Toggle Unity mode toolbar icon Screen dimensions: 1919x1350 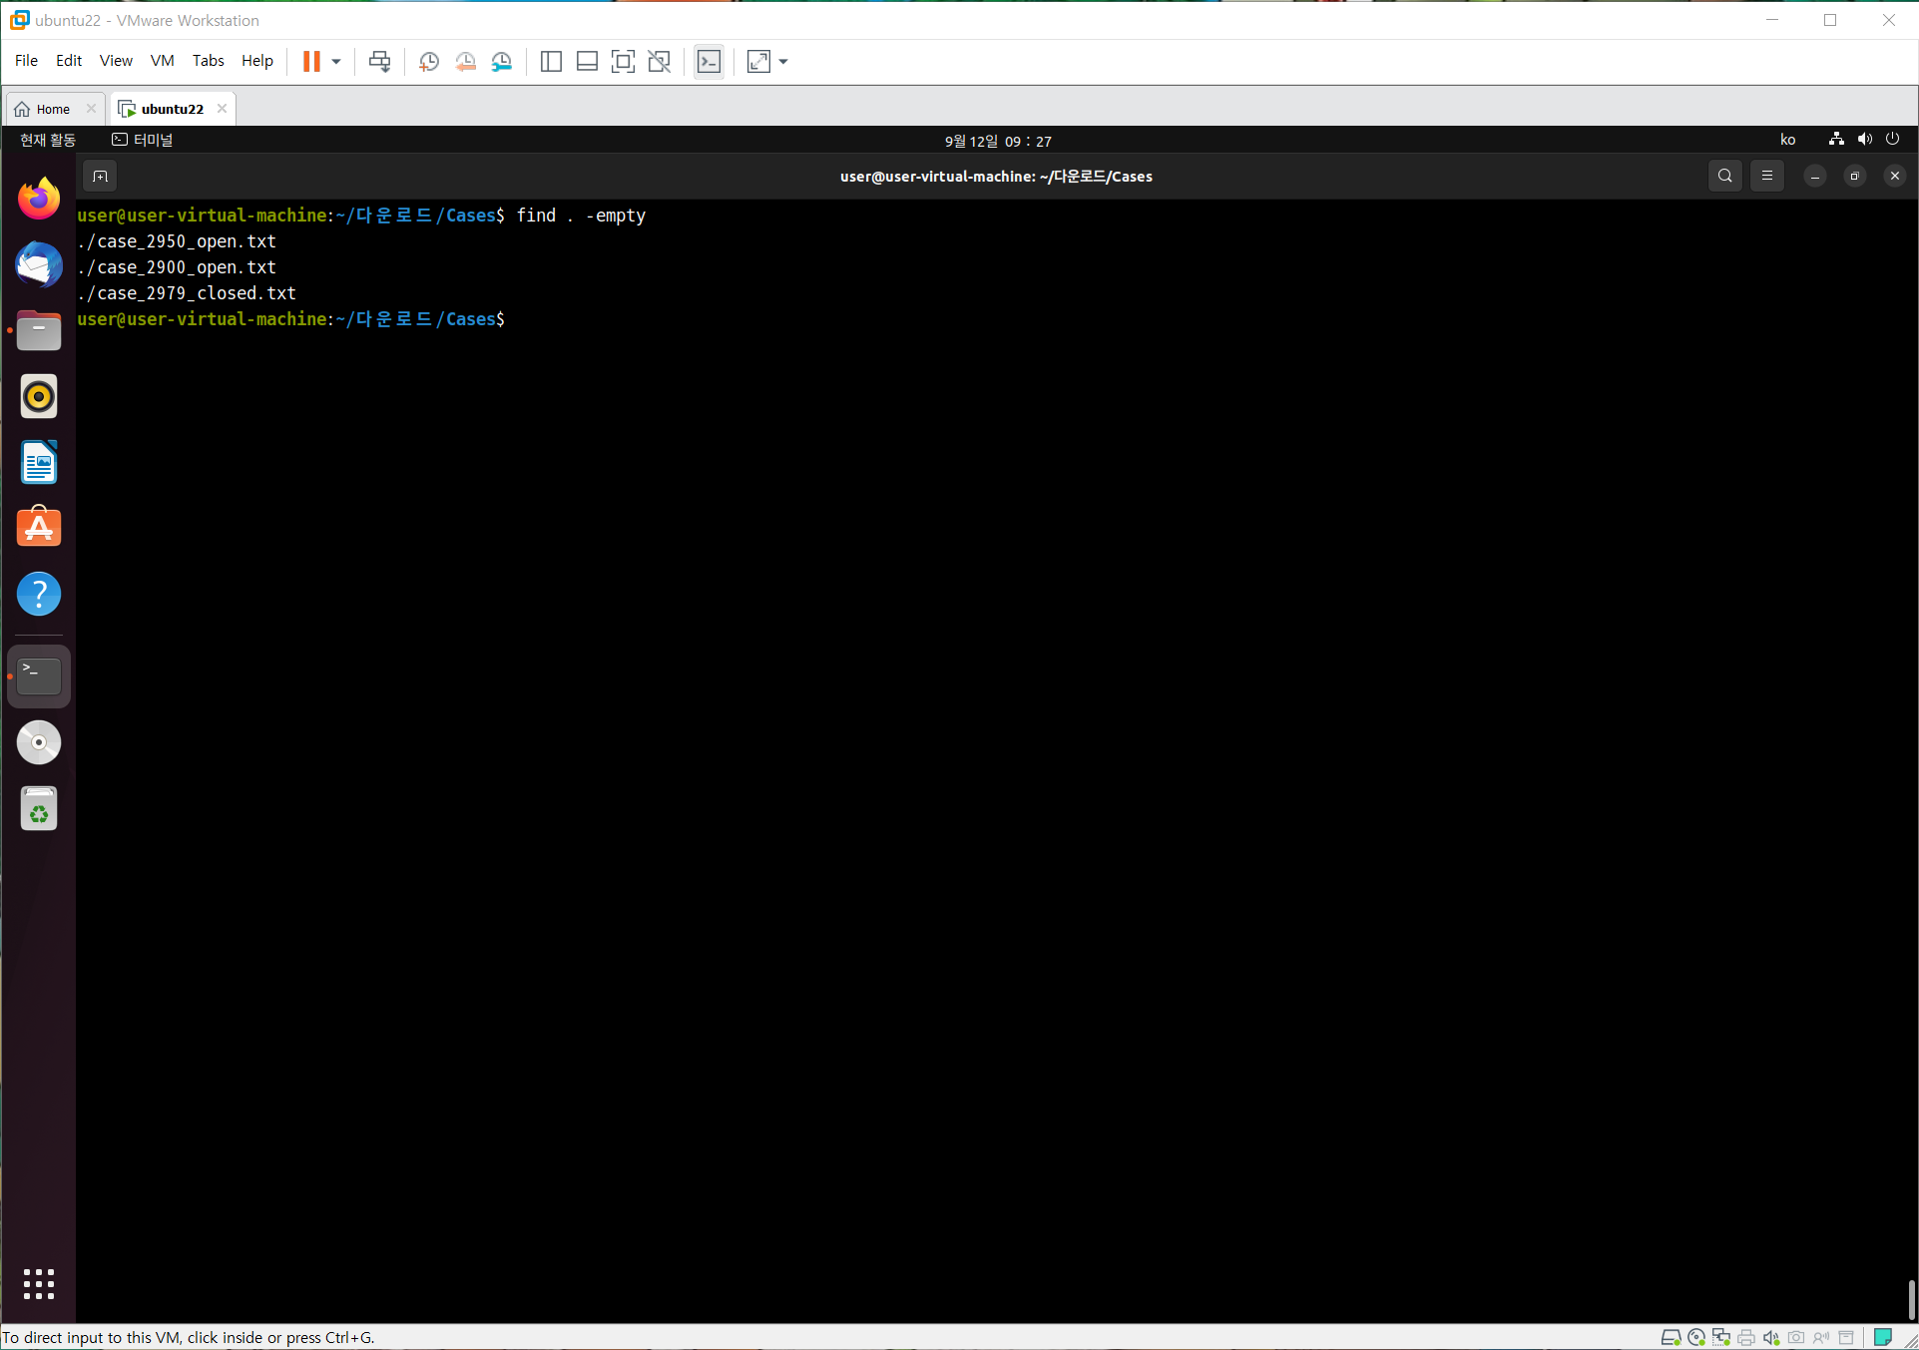point(659,62)
